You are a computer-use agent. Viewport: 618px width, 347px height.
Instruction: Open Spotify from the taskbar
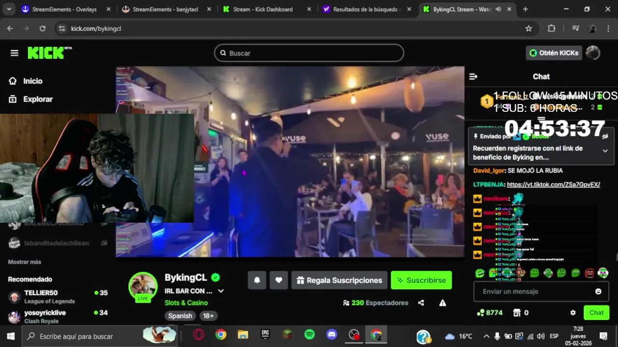pos(309,334)
